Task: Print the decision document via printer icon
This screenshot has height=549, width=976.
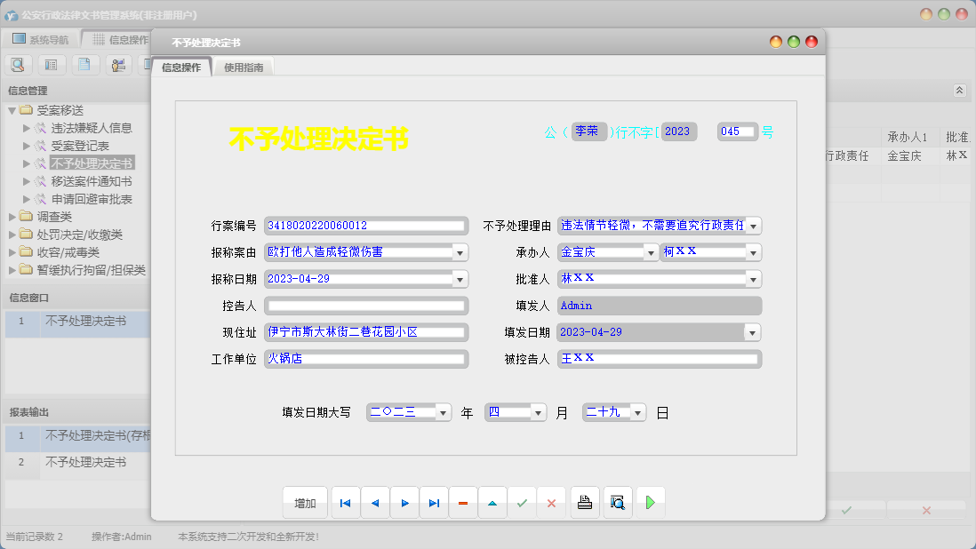Action: 584,502
